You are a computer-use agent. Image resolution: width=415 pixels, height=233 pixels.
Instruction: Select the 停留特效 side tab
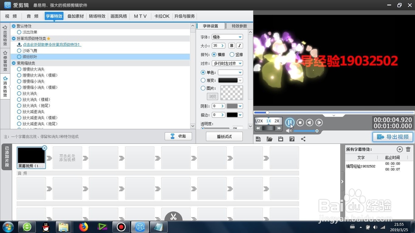(x=5, y=61)
